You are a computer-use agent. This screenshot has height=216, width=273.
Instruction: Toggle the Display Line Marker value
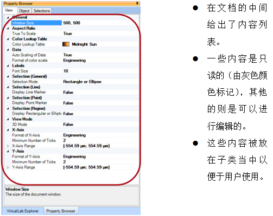[x=100, y=92]
